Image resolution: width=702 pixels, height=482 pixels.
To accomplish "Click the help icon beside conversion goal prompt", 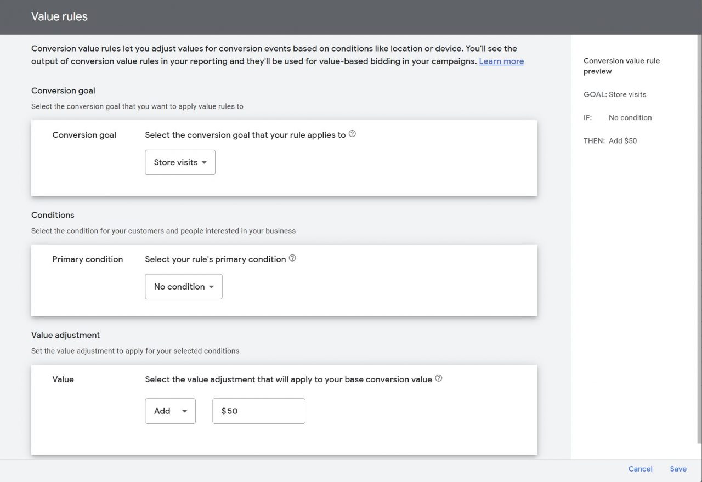I will pyautogui.click(x=352, y=134).
